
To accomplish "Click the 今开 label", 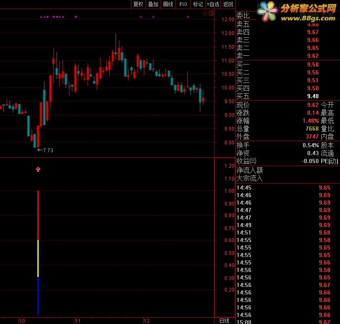I will pyautogui.click(x=327, y=105).
